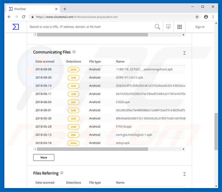Click date 2018-09-09 cell
This screenshot has width=222, height=192.
44,69
